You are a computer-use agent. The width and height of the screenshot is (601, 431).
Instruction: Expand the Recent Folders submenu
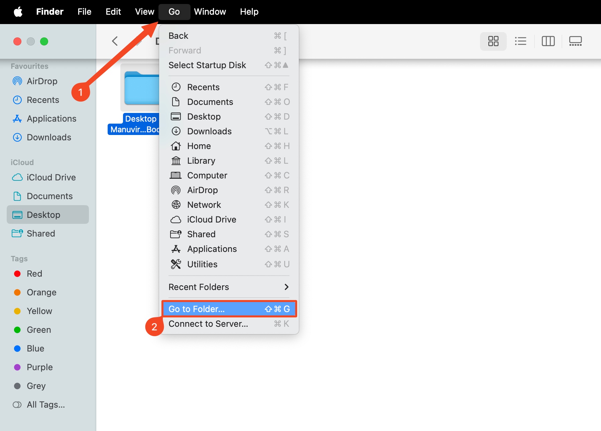click(229, 287)
